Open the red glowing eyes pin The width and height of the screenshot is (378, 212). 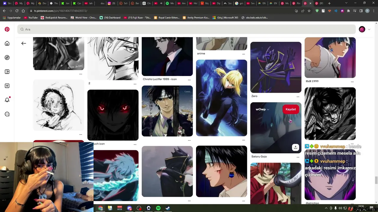click(113, 115)
